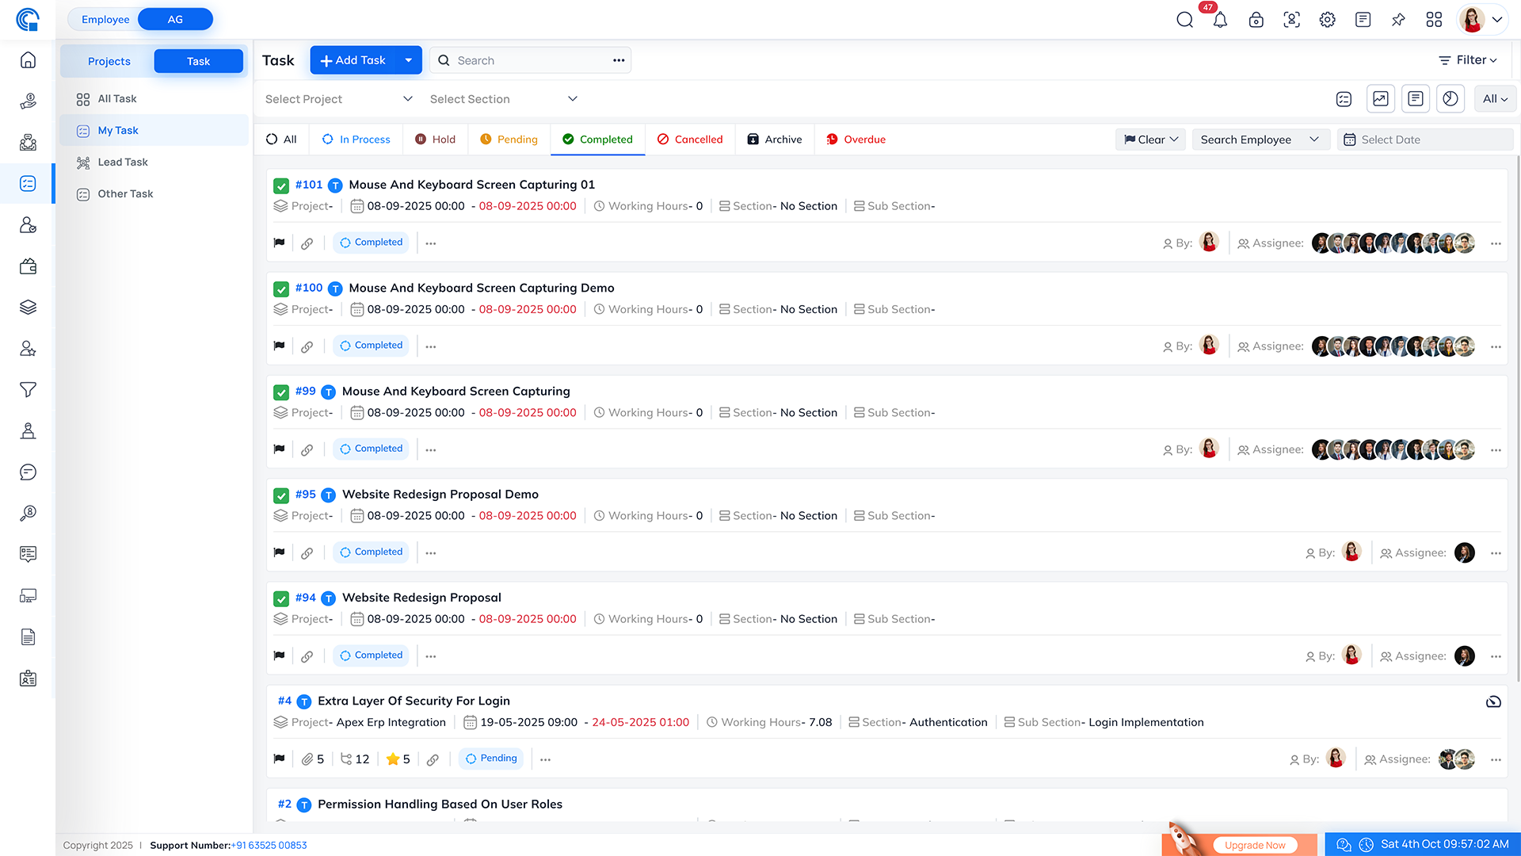The image size is (1521, 856).
Task: Open the chart view icon
Action: tap(1380, 99)
